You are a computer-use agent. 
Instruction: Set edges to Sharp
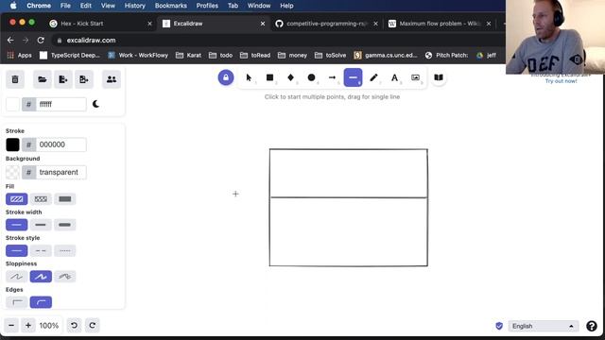click(17, 302)
